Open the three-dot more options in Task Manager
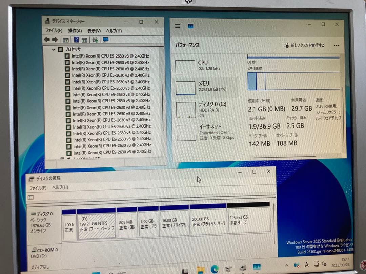 point(337,45)
